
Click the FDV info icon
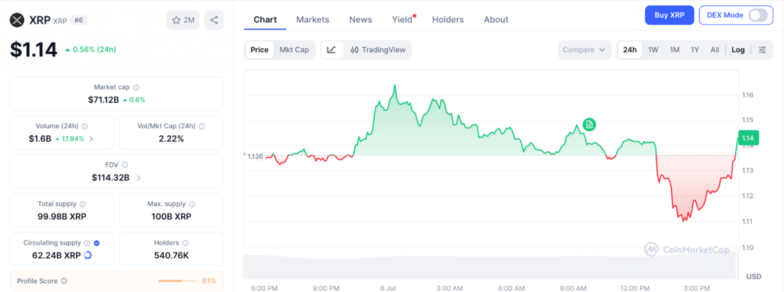tap(125, 165)
